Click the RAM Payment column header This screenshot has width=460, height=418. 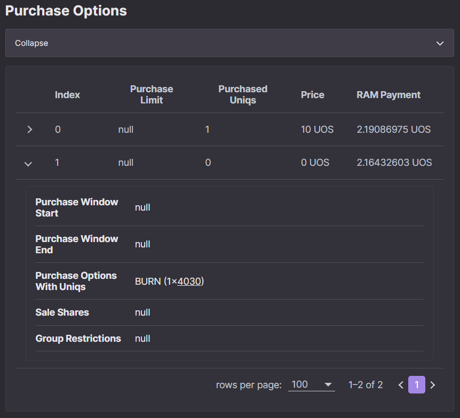(388, 95)
